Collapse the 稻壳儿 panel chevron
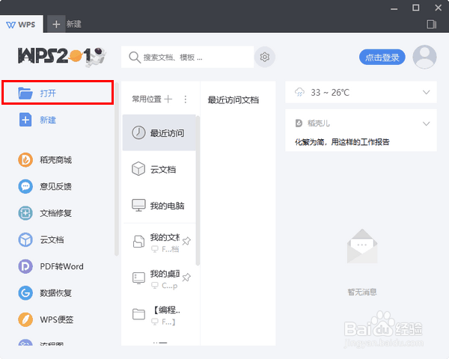 click(x=426, y=123)
